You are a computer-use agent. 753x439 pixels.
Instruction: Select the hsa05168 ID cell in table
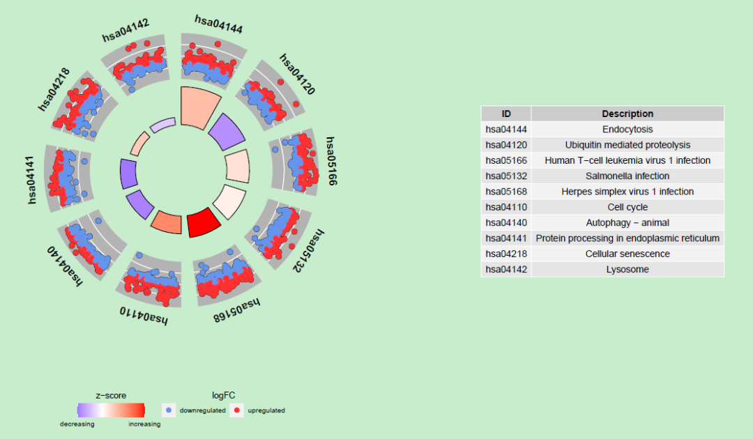(506, 192)
